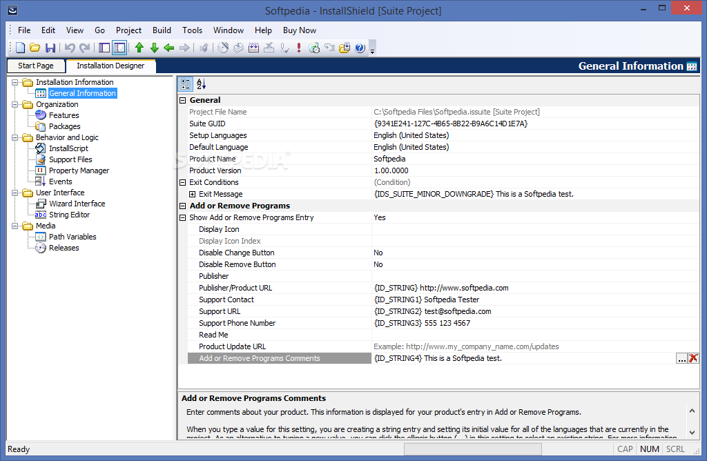Go back with the green left arrow
This screenshot has width=707, height=461.
[x=169, y=48]
